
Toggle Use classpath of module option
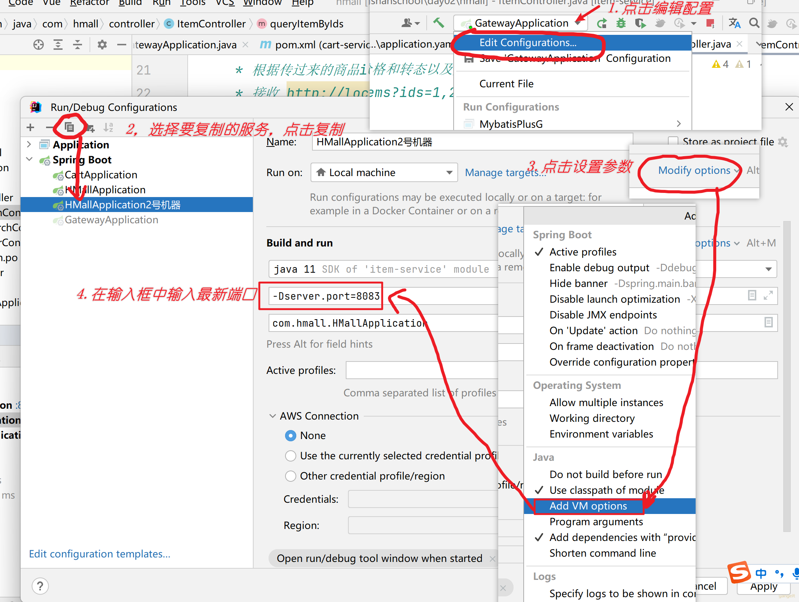(x=610, y=490)
